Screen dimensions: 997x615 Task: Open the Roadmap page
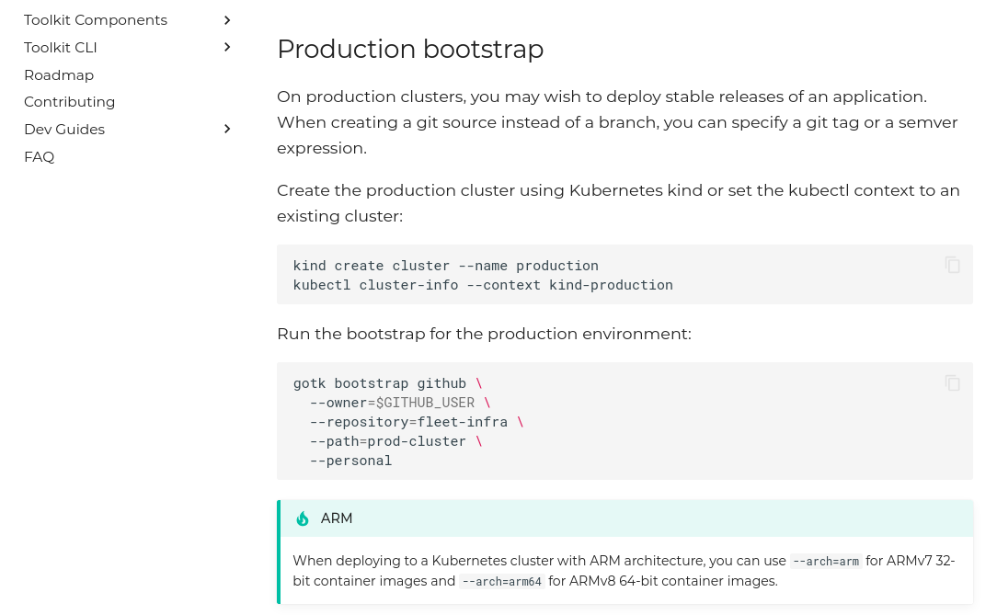pyautogui.click(x=58, y=74)
